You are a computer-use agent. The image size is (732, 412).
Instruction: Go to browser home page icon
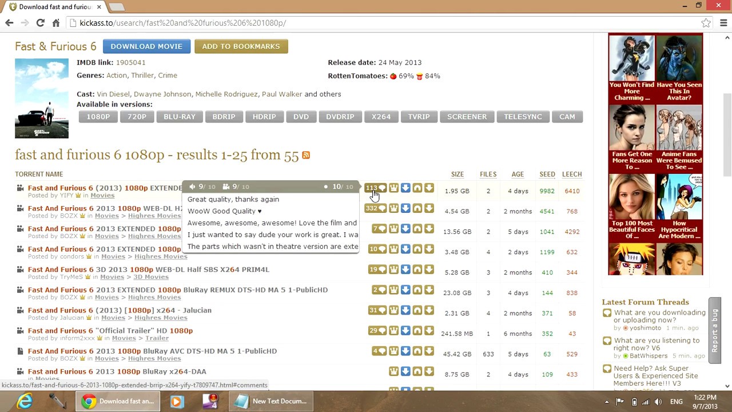pyautogui.click(x=55, y=23)
